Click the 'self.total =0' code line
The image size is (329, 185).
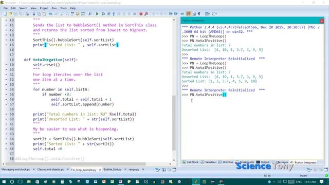coord(48,149)
